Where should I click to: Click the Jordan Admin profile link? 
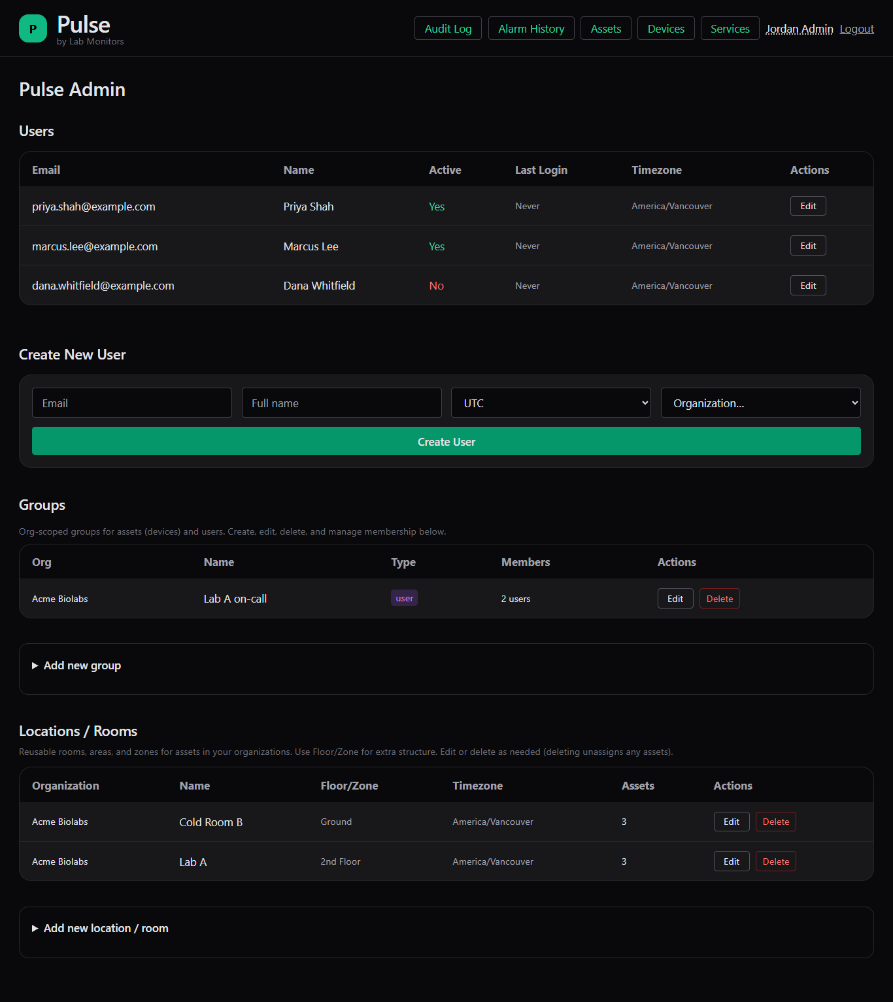pos(799,29)
